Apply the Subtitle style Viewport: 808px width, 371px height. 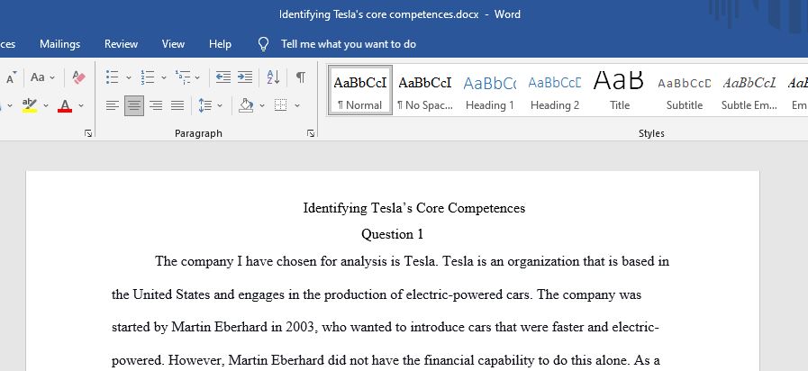(685, 91)
